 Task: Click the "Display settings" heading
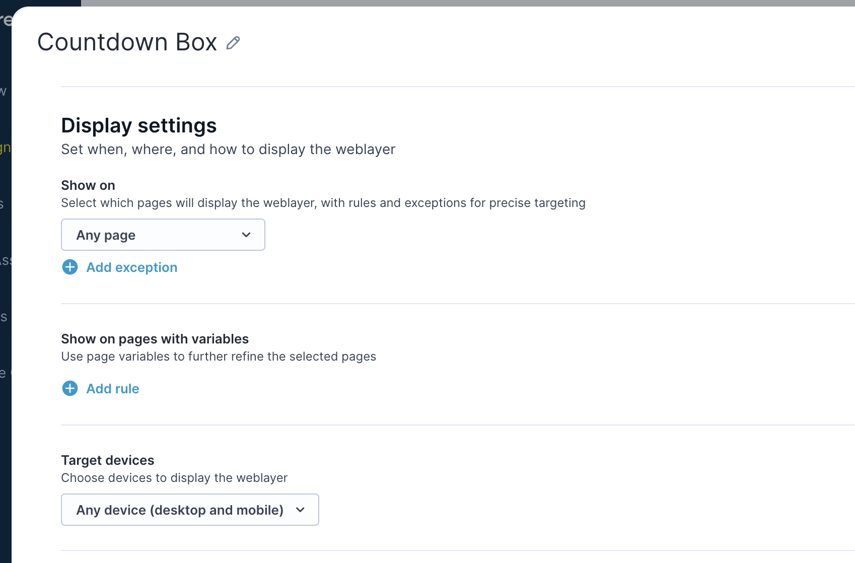(139, 125)
